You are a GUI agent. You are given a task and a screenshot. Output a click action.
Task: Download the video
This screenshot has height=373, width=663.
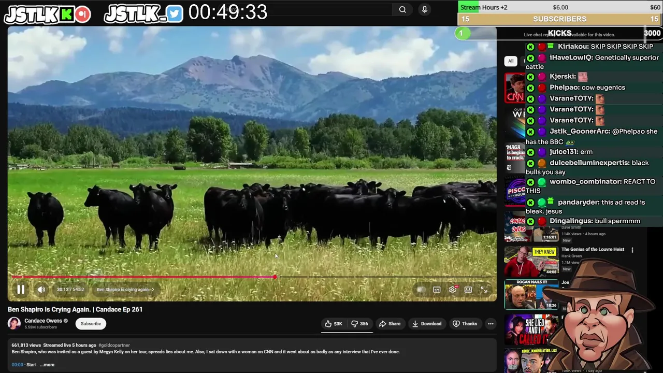(x=426, y=324)
